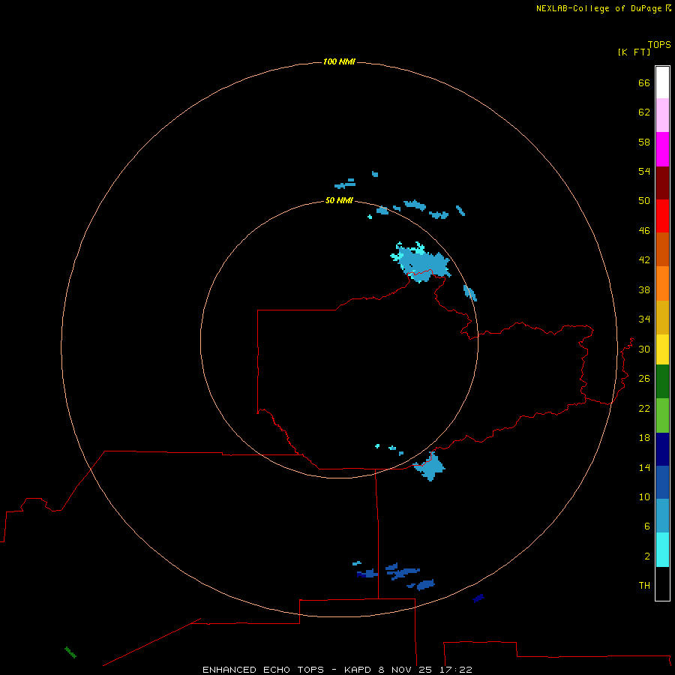Image resolution: width=675 pixels, height=675 pixels.
Task: Click the black TH threshold legend swatch
Action: pos(662,583)
